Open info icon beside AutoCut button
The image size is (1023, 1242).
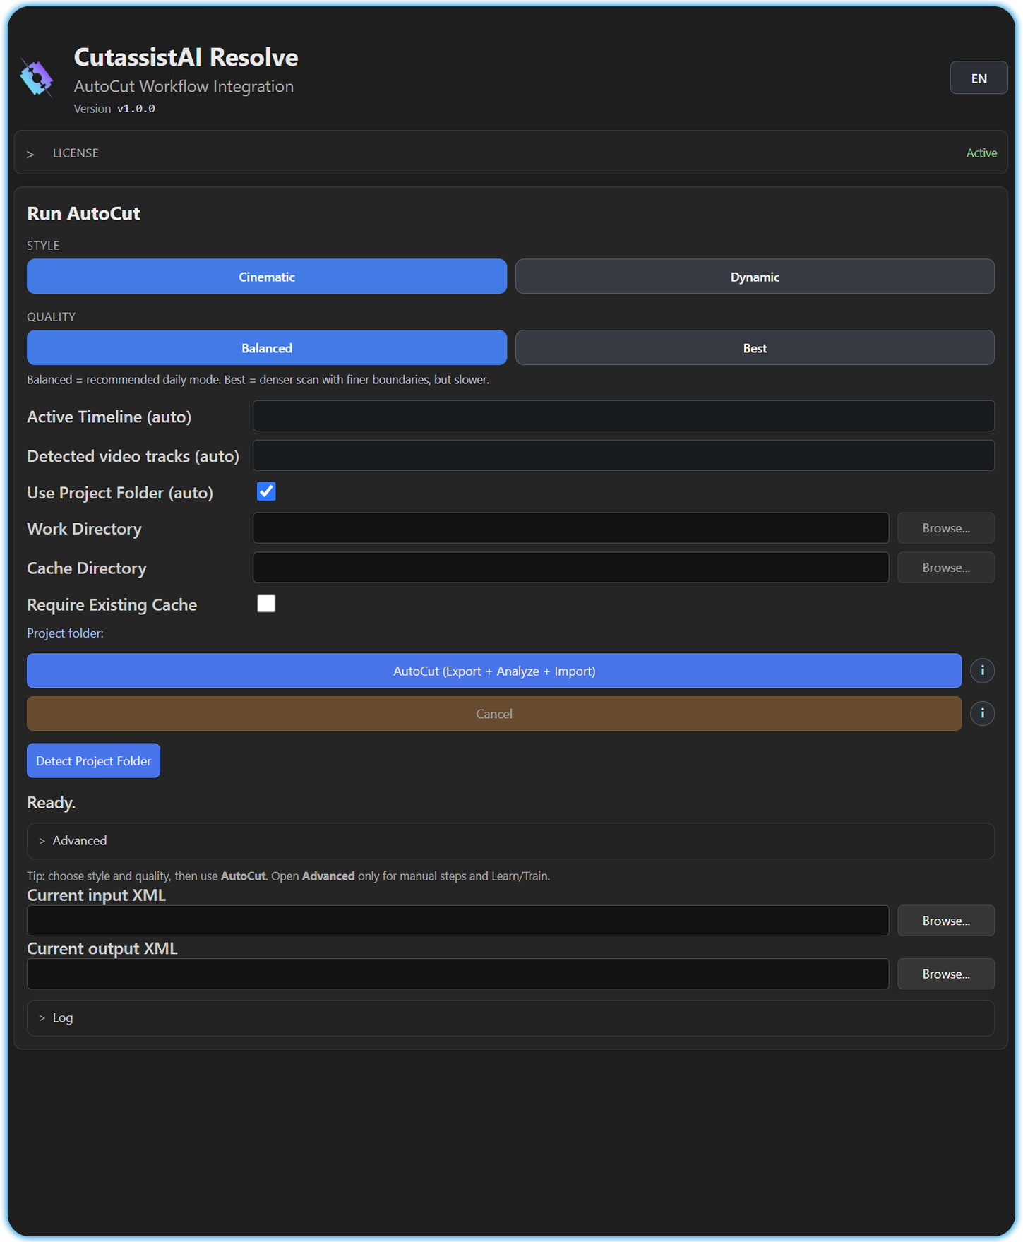(x=982, y=671)
